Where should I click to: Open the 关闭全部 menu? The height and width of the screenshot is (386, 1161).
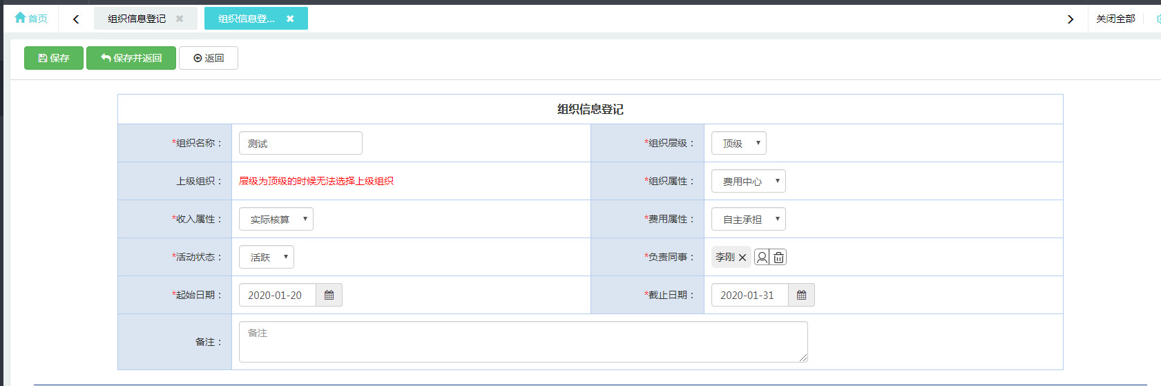coord(1115,19)
